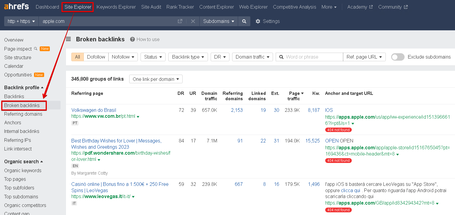455x215 pixels.
Task: Open the Community external link
Action: click(x=393, y=7)
